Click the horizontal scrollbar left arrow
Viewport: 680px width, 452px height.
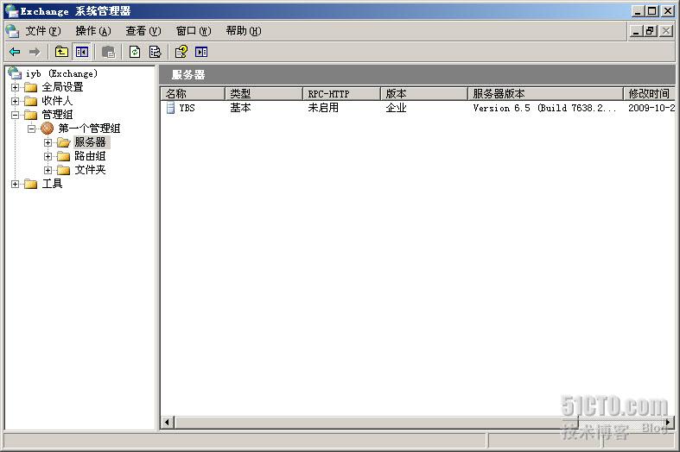[168, 422]
